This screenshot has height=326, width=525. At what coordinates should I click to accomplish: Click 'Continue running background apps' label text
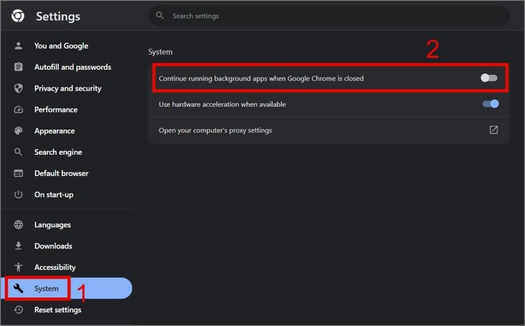pyautogui.click(x=261, y=78)
